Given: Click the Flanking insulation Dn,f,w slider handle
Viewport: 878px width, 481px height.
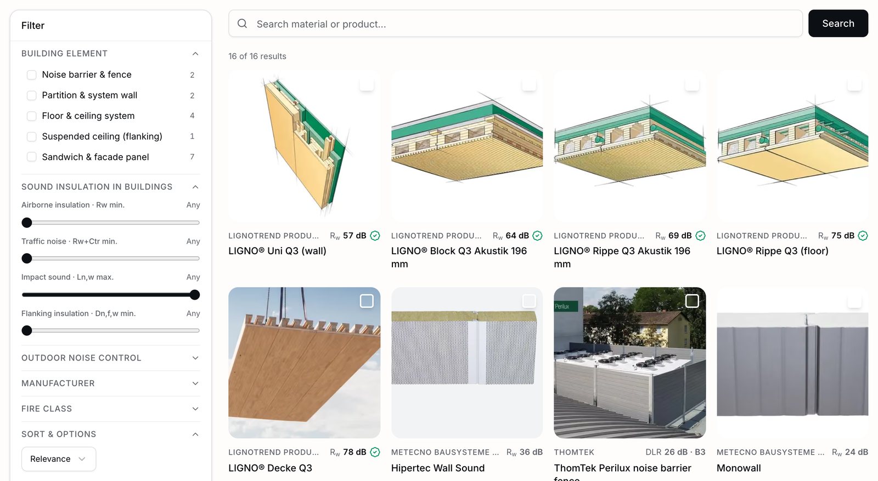Looking at the screenshot, I should point(27,331).
